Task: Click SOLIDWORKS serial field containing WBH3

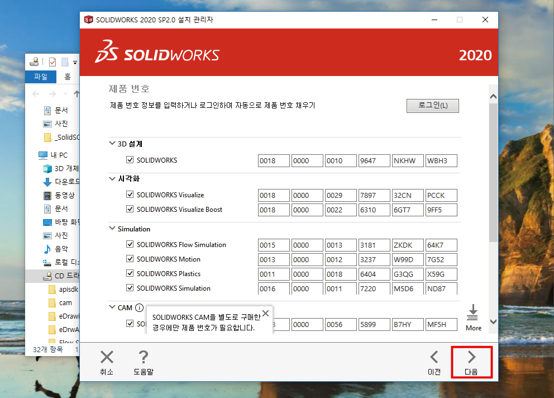Action: click(x=441, y=160)
